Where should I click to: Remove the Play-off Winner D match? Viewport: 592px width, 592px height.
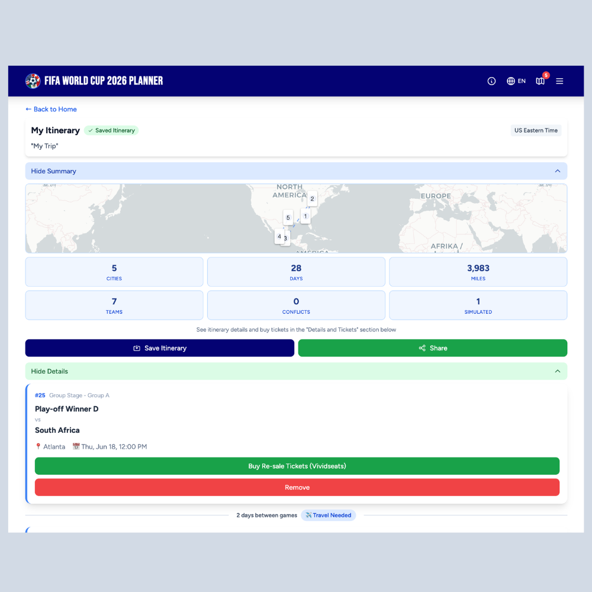point(297,487)
